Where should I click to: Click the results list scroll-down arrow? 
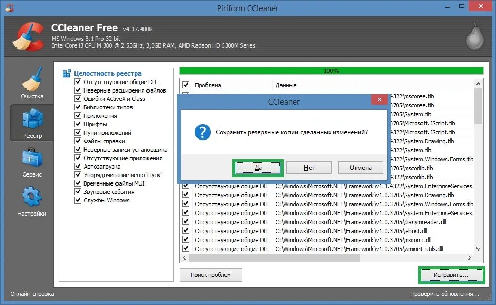pyautogui.click(x=478, y=249)
